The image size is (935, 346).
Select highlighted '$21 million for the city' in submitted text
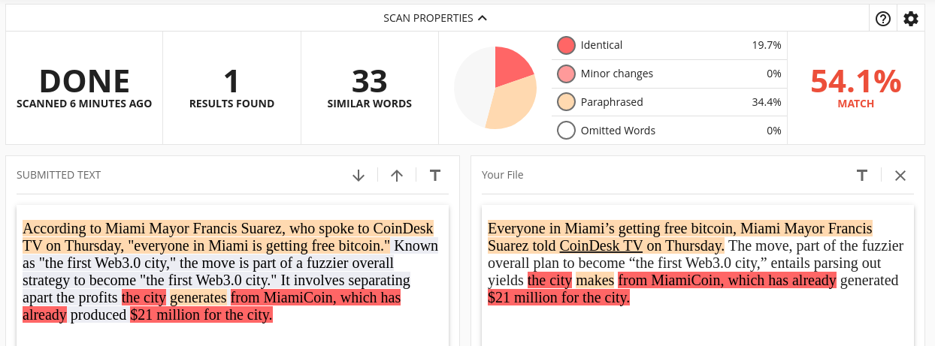coord(201,314)
